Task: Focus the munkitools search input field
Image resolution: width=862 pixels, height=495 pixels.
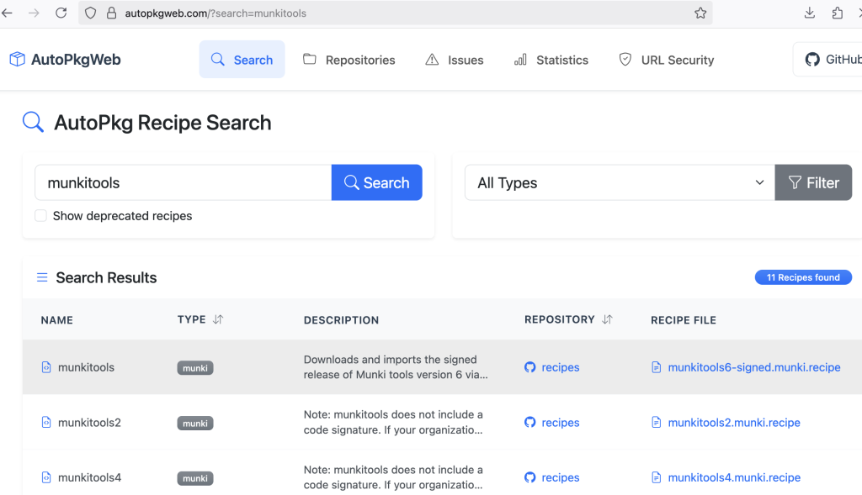Action: 183,182
